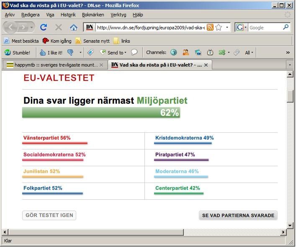Select the people/friends channel icon

pos(186,52)
